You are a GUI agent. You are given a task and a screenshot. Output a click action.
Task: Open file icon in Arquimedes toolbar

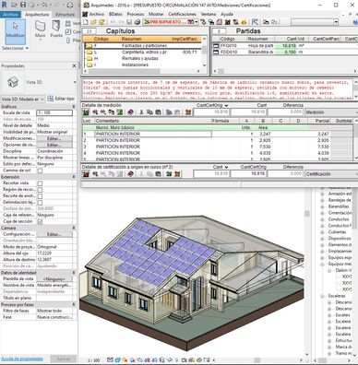(x=93, y=22)
